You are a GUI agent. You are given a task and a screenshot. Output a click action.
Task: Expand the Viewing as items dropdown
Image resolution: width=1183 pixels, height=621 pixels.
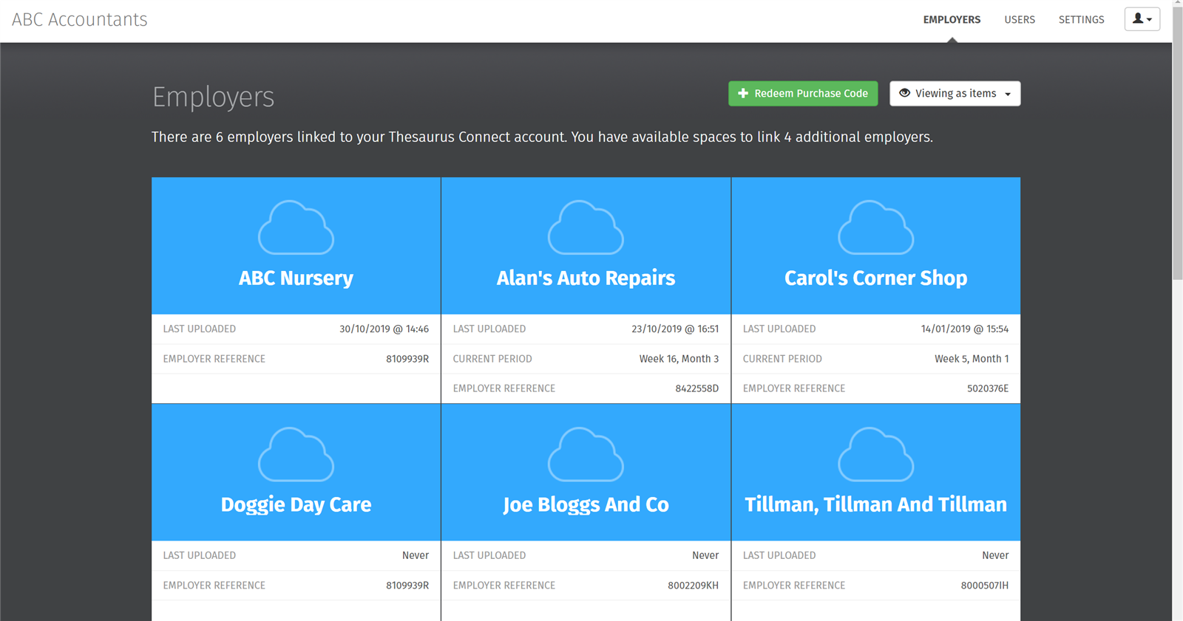(955, 94)
